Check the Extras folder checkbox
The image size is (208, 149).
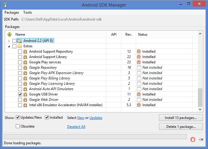(x=14, y=46)
